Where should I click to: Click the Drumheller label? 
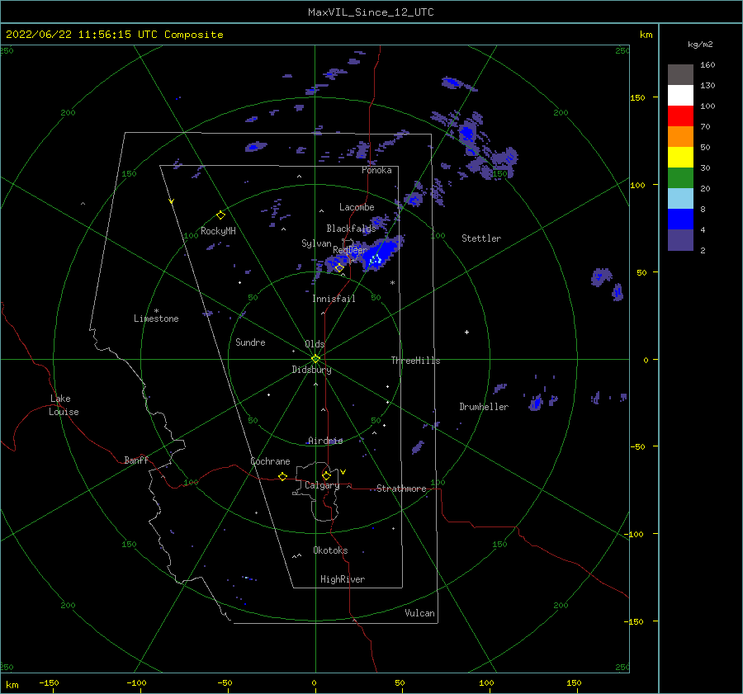click(484, 407)
